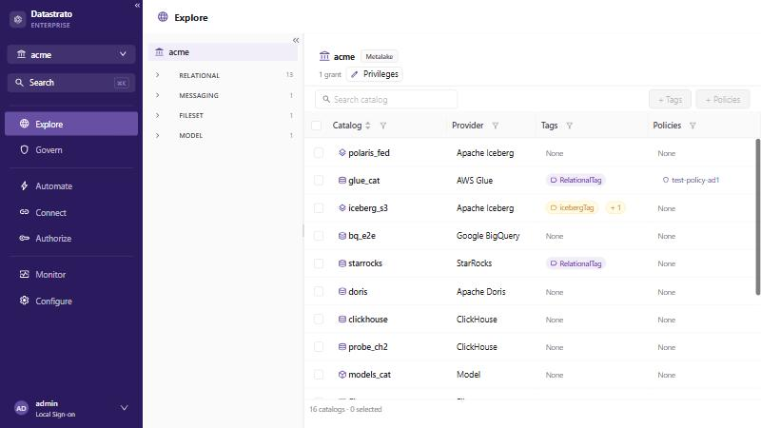Click iceberg_s3 catalog icon
This screenshot has height=428, width=761.
(342, 207)
